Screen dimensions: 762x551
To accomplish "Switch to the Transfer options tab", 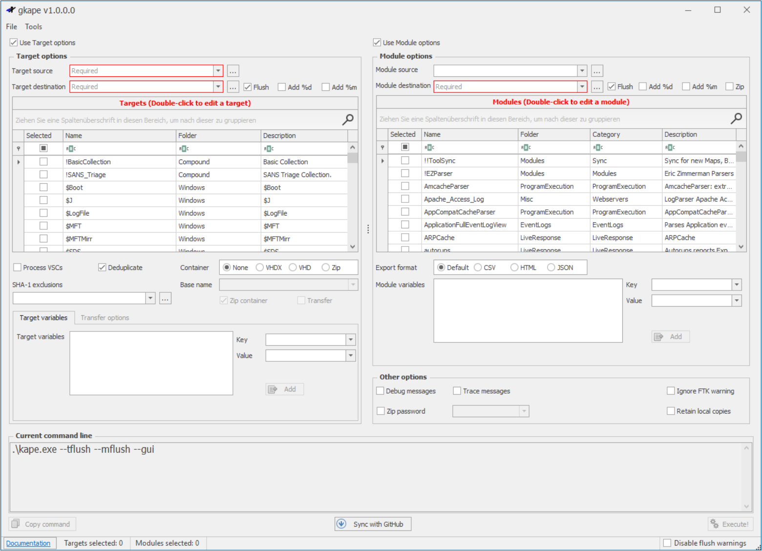I will pos(105,318).
